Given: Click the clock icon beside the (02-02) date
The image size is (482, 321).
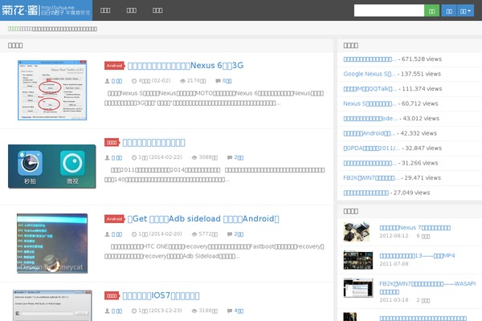Looking at the screenshot, I should (x=134, y=81).
